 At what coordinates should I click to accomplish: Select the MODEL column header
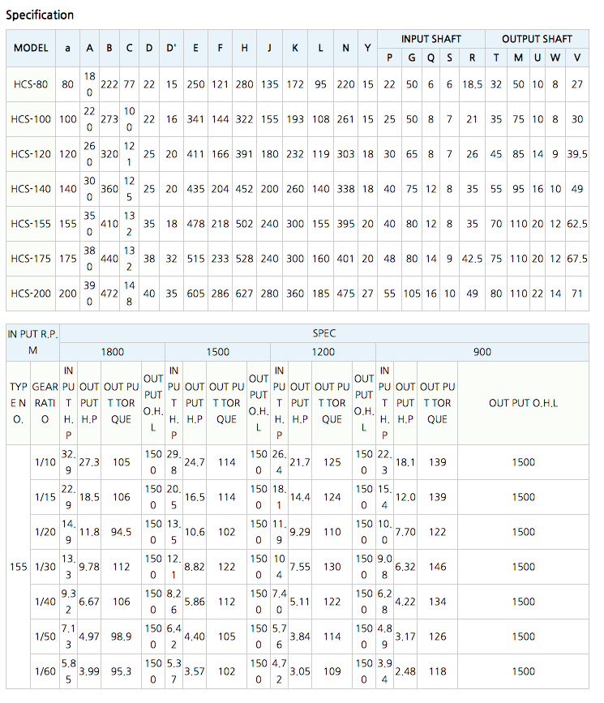[31, 49]
